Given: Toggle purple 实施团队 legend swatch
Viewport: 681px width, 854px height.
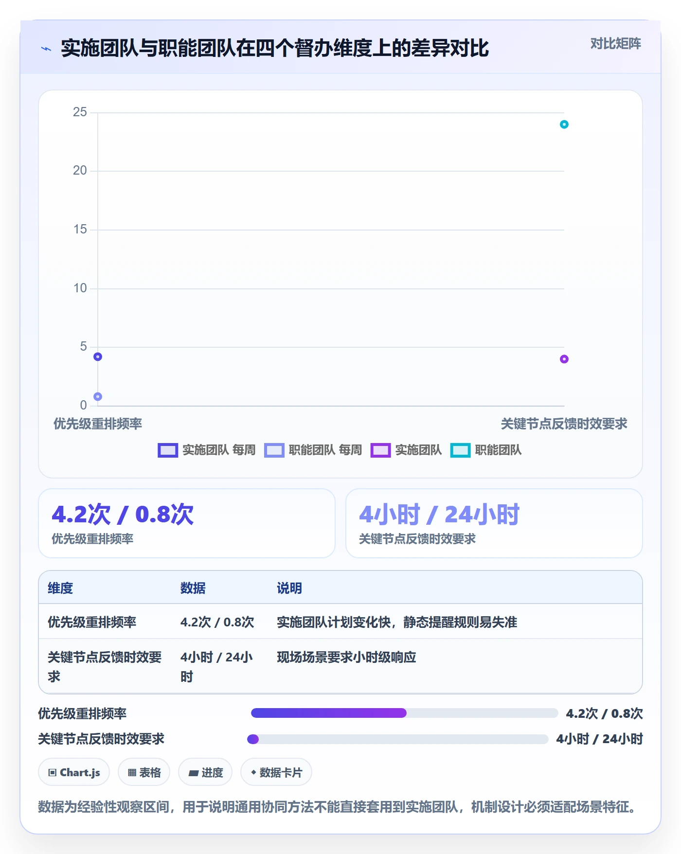Looking at the screenshot, I should click(x=380, y=450).
